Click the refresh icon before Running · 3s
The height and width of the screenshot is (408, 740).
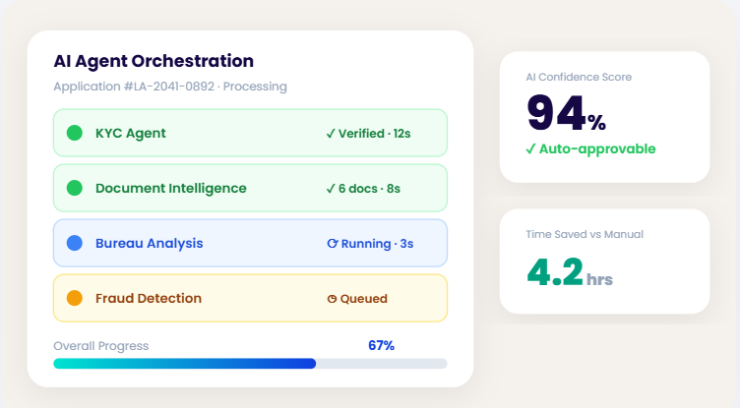click(332, 243)
